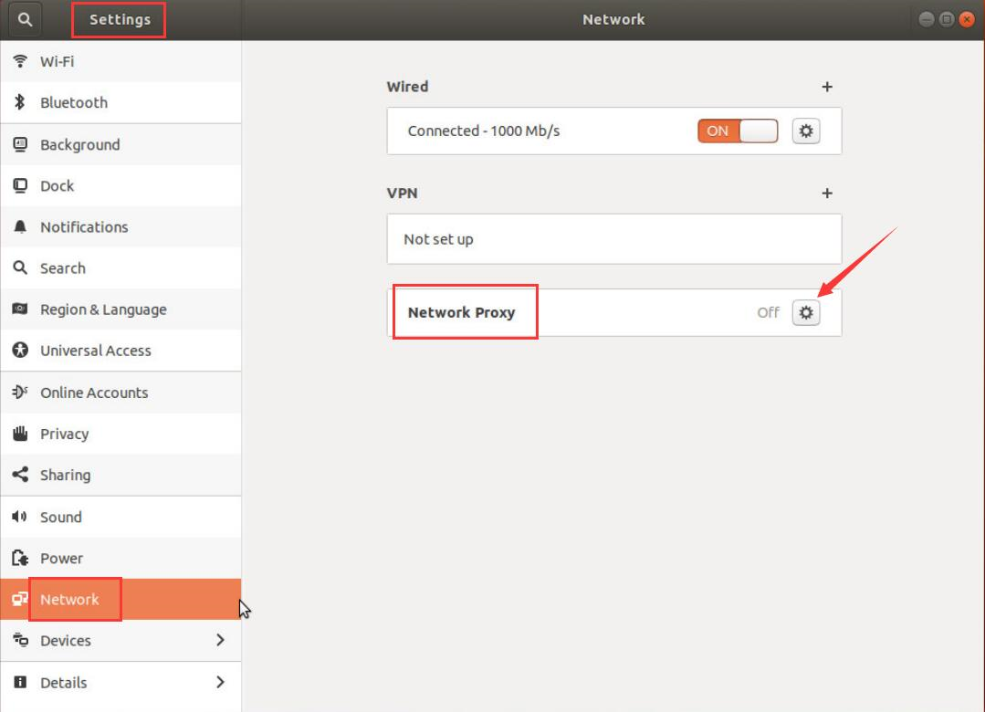The image size is (985, 712).
Task: Select the Power settings entry
Action: pos(61,558)
